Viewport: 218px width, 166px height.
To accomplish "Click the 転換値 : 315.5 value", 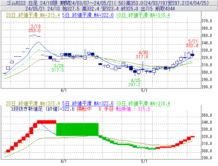I will pyautogui.click(x=133, y=109).
